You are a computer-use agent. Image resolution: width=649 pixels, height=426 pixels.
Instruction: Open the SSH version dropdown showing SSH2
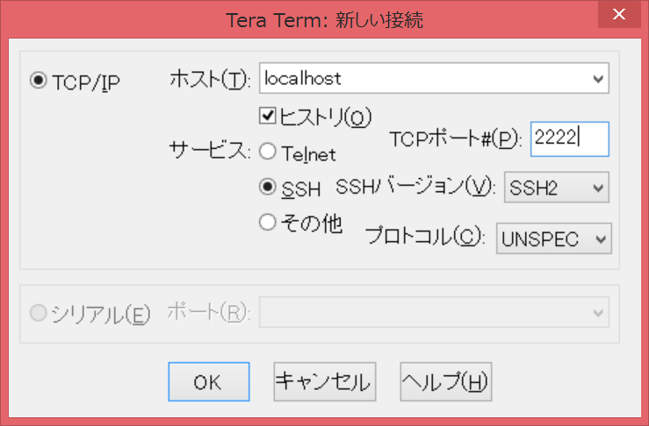pos(556,188)
